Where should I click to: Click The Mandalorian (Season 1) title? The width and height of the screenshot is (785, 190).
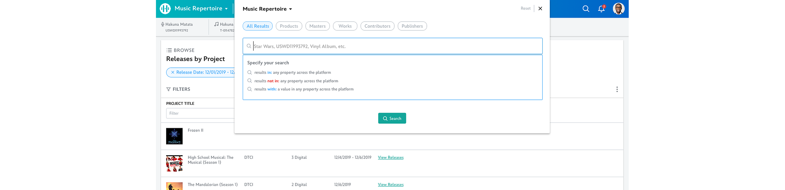pyautogui.click(x=212, y=185)
